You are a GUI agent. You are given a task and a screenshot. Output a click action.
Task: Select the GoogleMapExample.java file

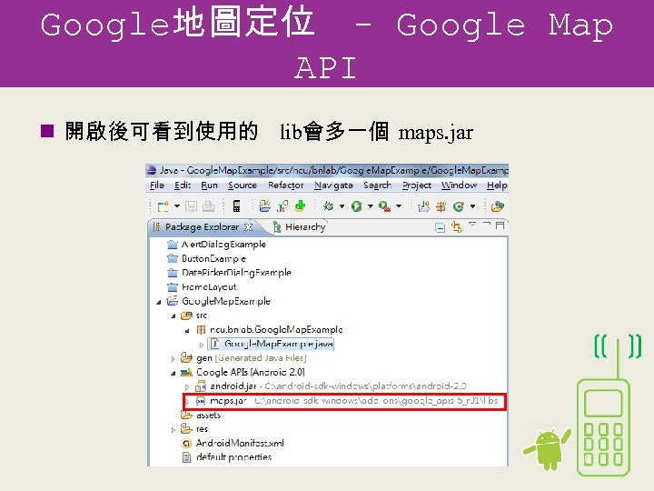coord(271,344)
